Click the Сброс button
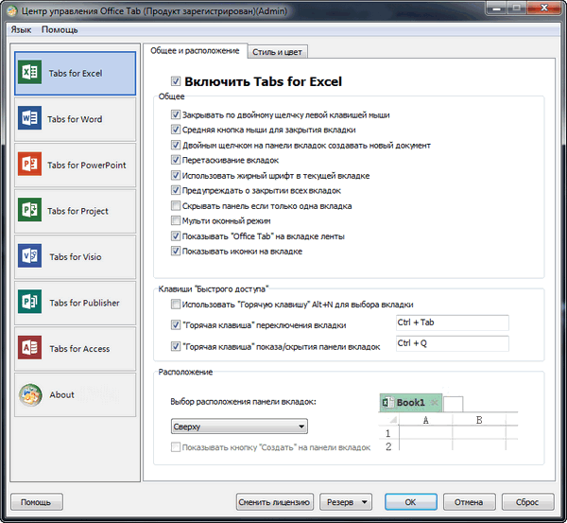The image size is (567, 523). (527, 502)
